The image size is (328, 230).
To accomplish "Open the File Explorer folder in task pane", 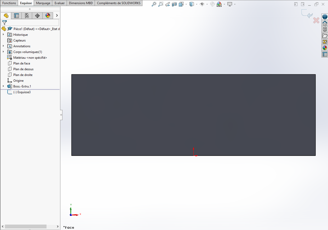I will (x=325, y=36).
